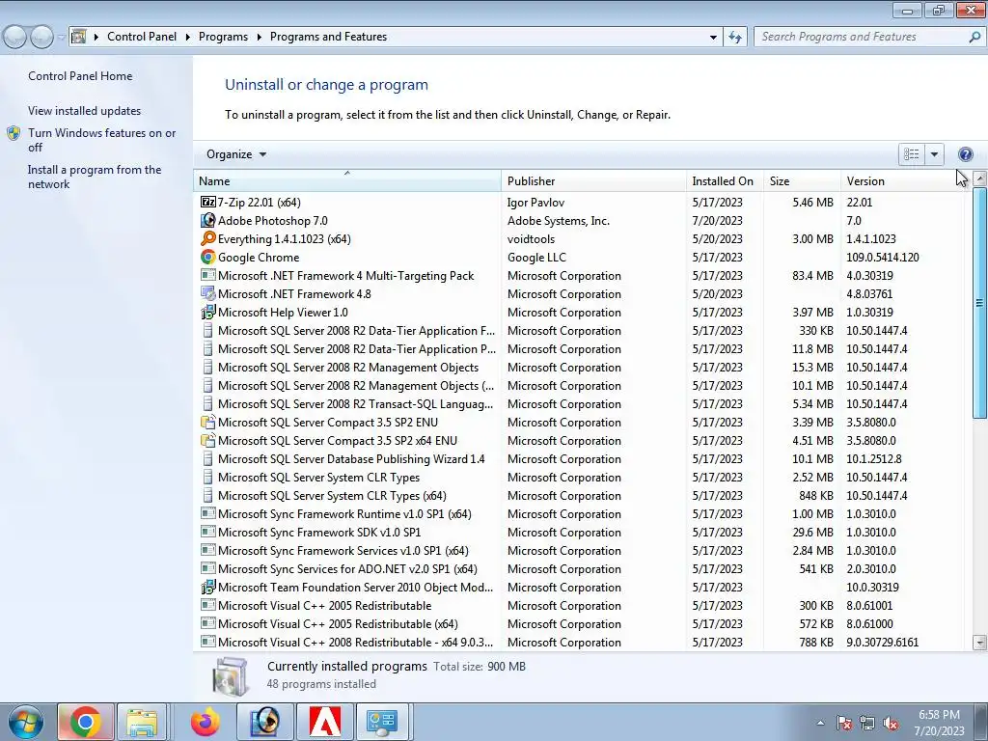Screen dimensions: 988x741
Task: Click the SQL Server Database Publishing Wizard icon
Action: [207, 458]
